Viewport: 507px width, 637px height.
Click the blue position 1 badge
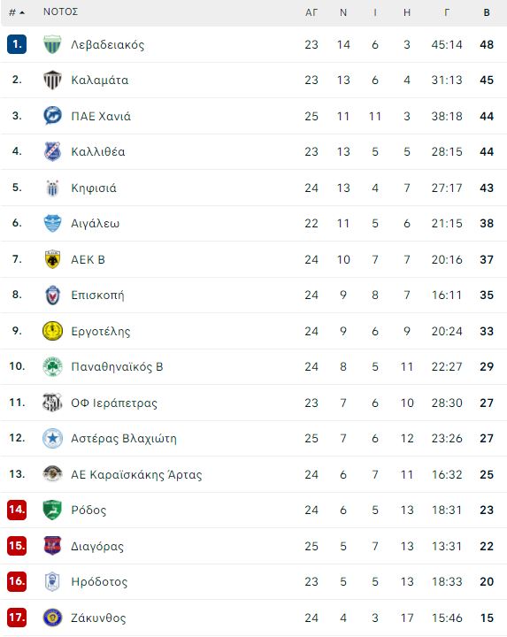17,44
